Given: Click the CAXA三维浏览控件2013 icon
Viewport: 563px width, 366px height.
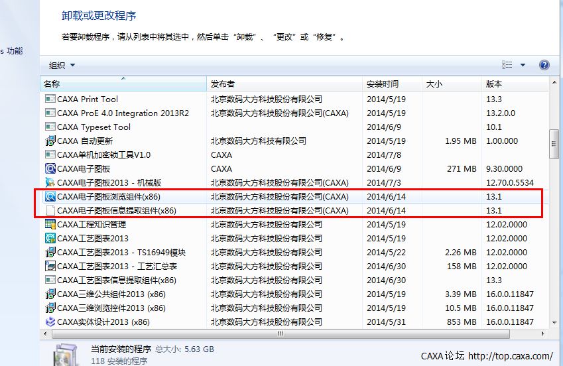Looking at the screenshot, I should click(50, 308).
